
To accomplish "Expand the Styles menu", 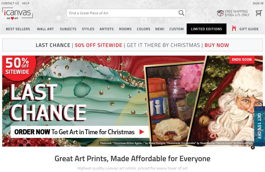I will 88,29.
